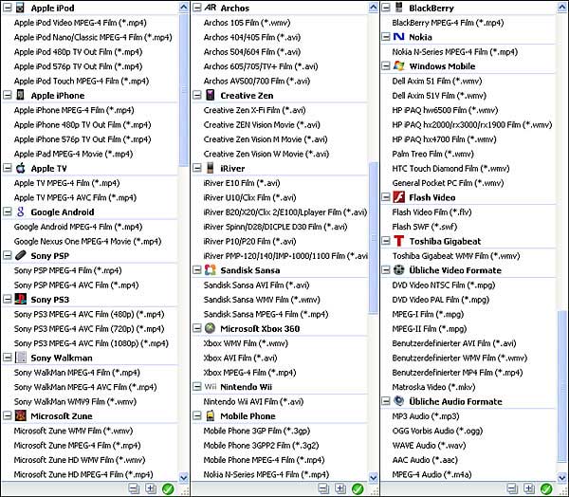The width and height of the screenshot is (569, 497).
Task: Select Flash SWF (*.swf) format
Action: point(425,227)
